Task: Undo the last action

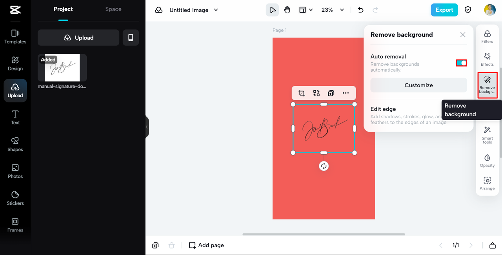Action: (x=361, y=10)
